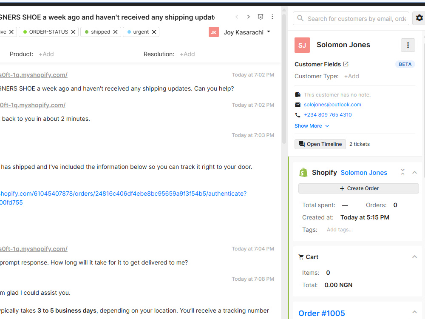Viewport: 425px width, 319px height.
Task: Open the Joy Kasarachi assignee dropdown
Action: pos(247,32)
